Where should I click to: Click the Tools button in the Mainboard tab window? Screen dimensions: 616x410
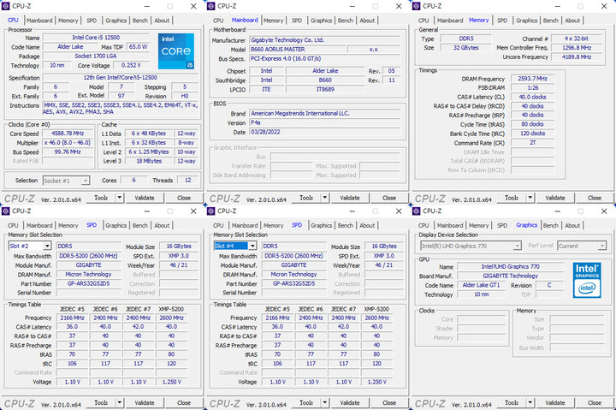[x=306, y=198]
